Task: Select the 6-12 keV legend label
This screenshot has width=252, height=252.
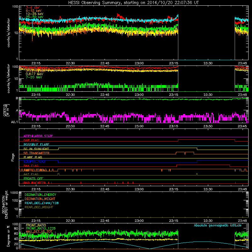Action: (34, 11)
